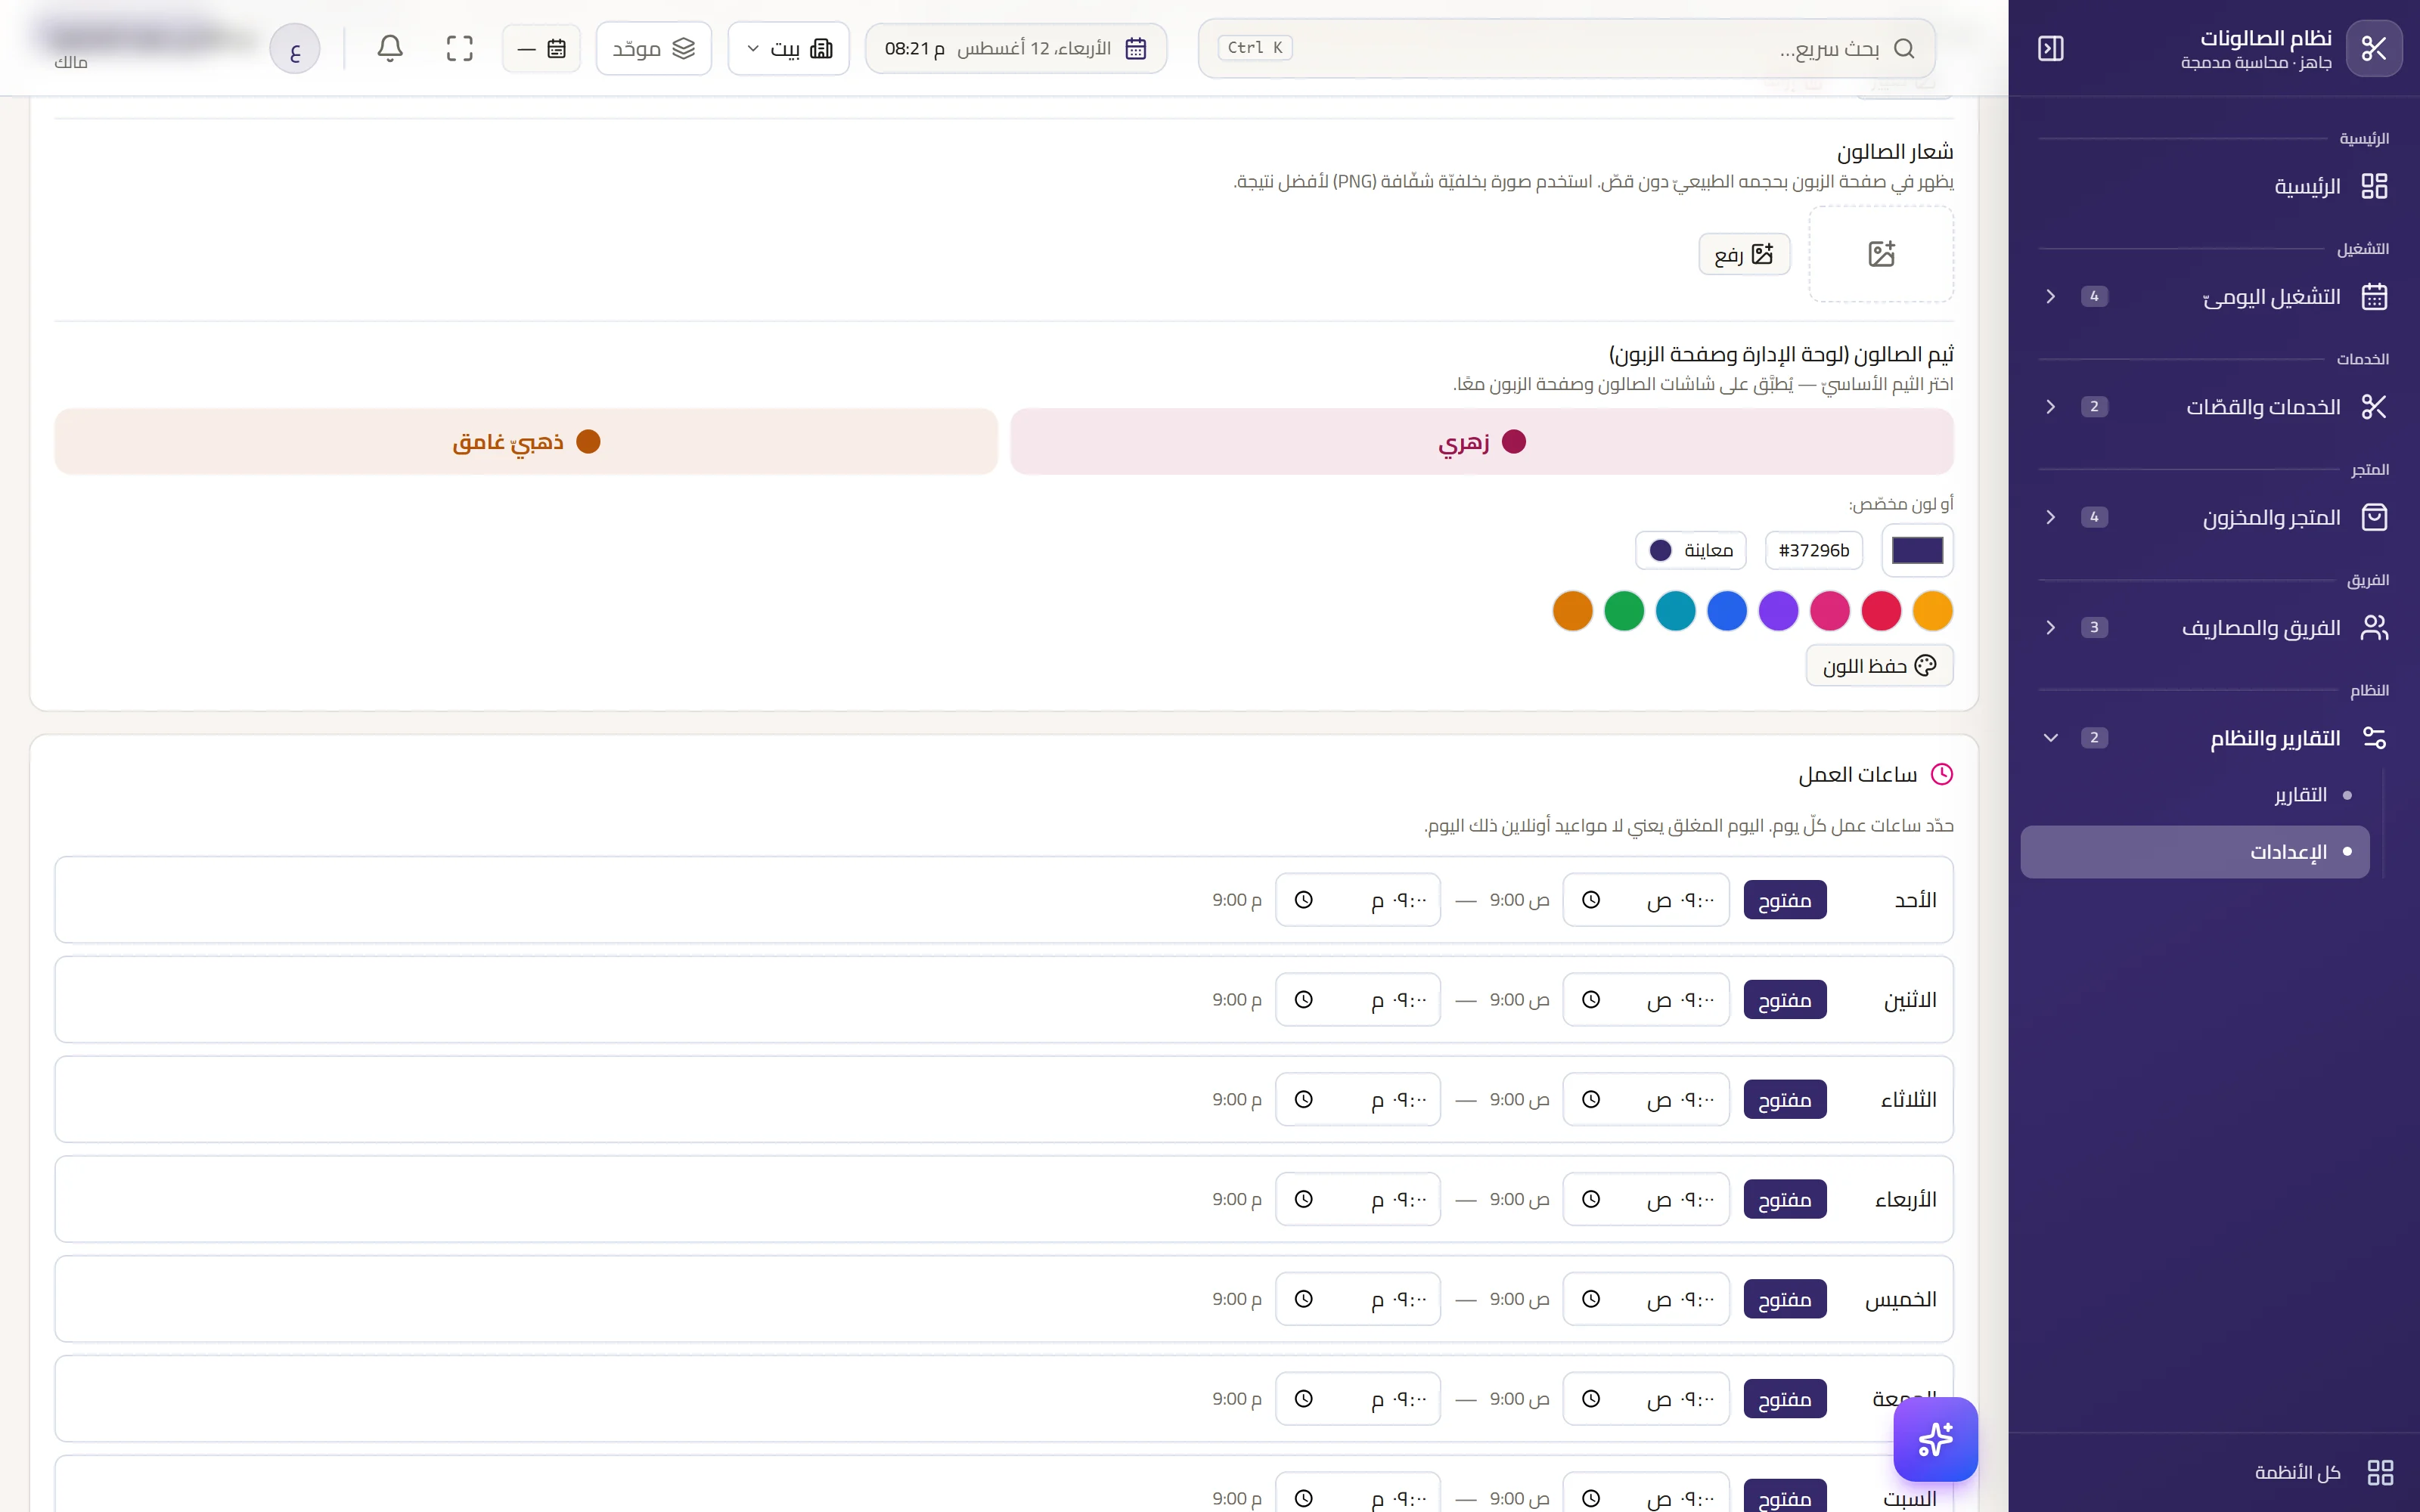Click the magnifier icon in quick search
The image size is (2420, 1512).
pyautogui.click(x=1904, y=48)
